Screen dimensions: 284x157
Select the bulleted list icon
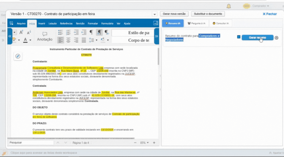pyautogui.click(x=60, y=32)
